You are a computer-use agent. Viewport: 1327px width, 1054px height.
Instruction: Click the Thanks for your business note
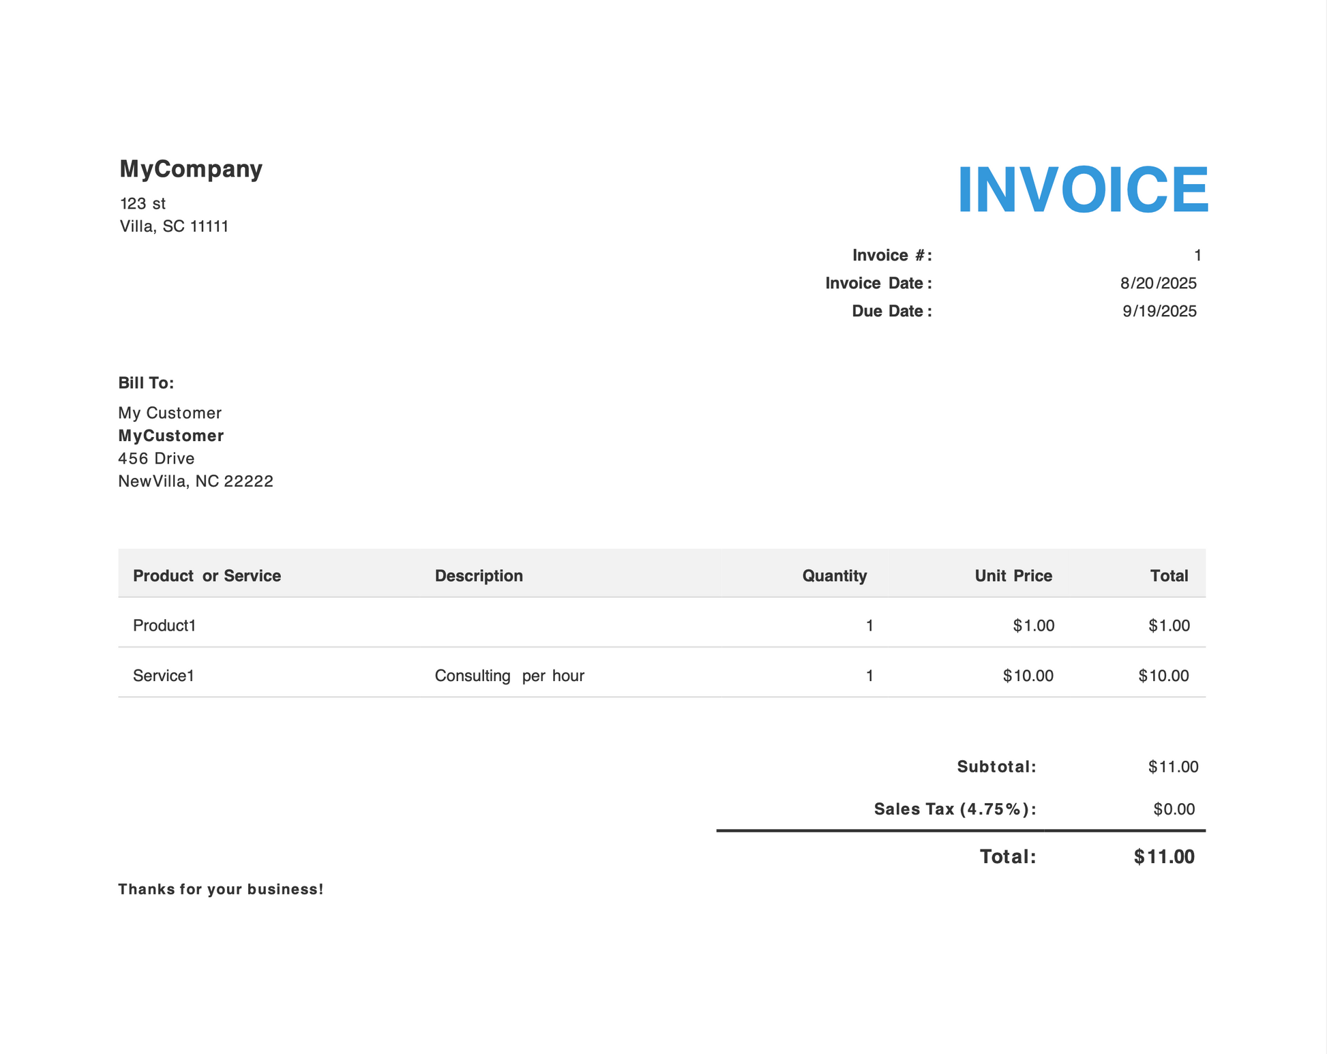(x=220, y=889)
